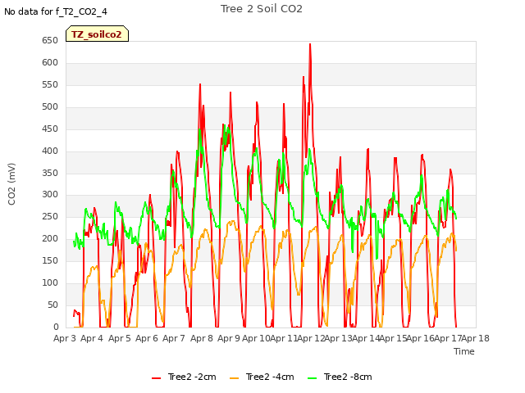Click the Apr 8 x-axis tick label
Viewport: 525px width, 393px height.
coord(202,338)
